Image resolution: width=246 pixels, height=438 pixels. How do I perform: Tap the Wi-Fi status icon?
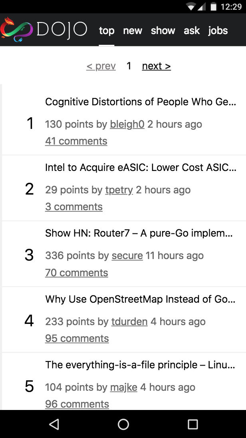(191, 7)
